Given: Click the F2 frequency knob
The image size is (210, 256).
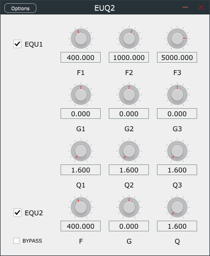Looking at the screenshot, I should pos(129,39).
